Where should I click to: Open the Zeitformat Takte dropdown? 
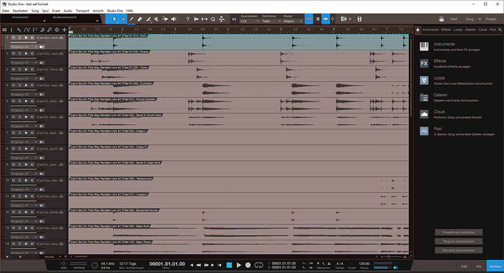tap(271, 21)
